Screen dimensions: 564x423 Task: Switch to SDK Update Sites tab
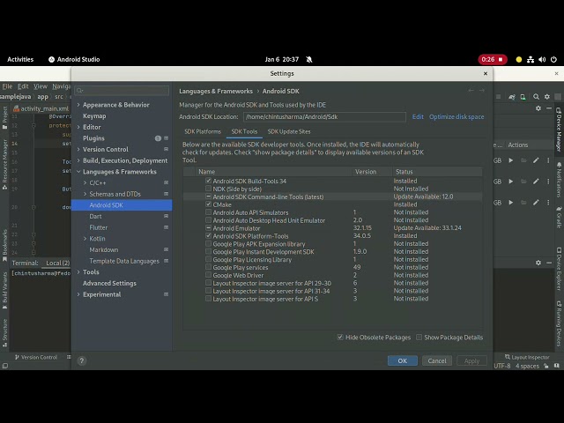pos(289,131)
